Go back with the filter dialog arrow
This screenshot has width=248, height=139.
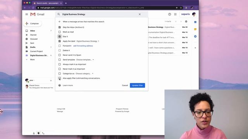click(59, 22)
